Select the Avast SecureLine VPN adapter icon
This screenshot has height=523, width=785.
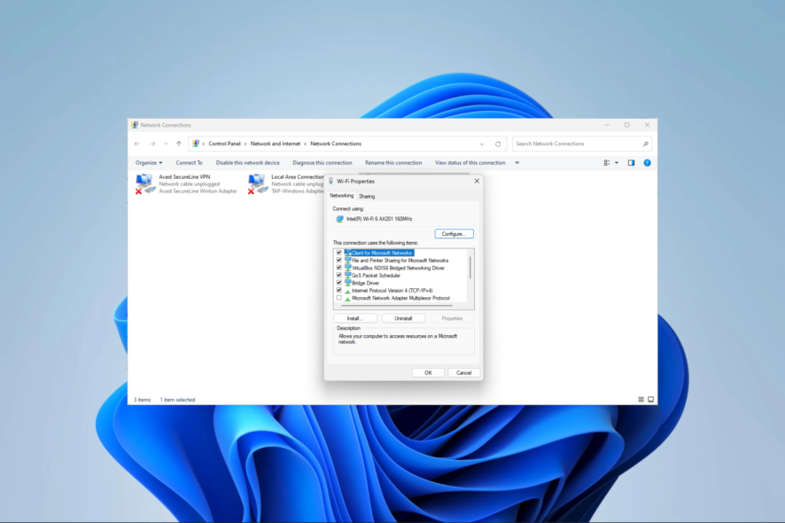145,183
